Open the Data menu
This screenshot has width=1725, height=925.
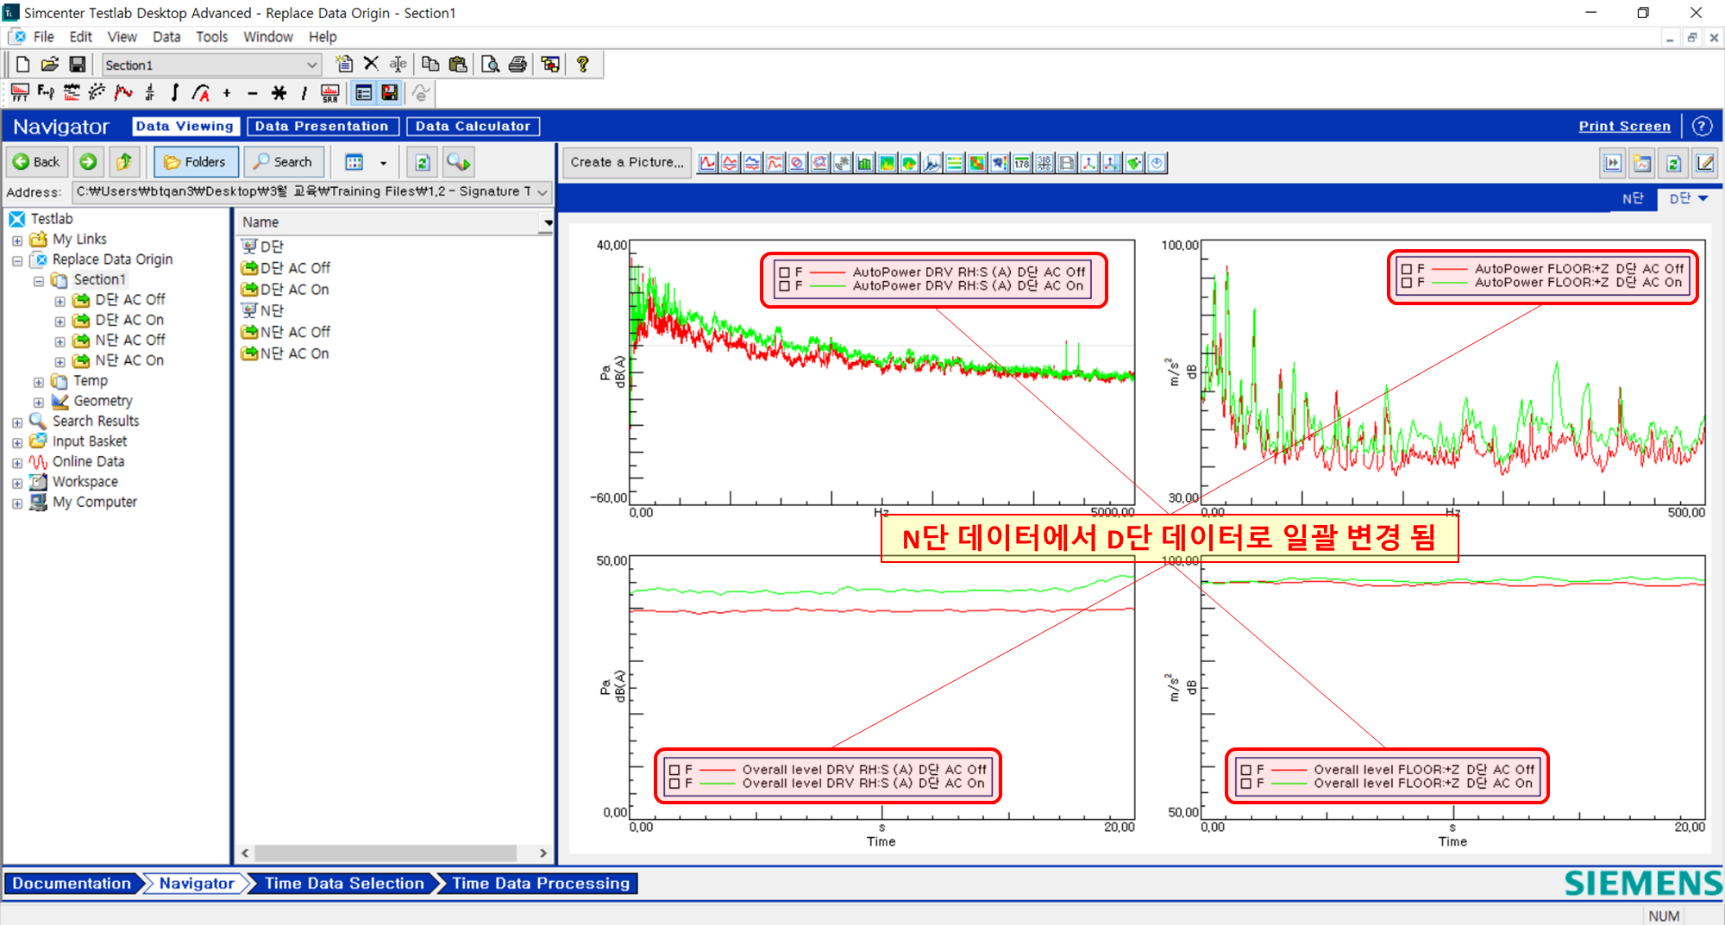(x=166, y=37)
